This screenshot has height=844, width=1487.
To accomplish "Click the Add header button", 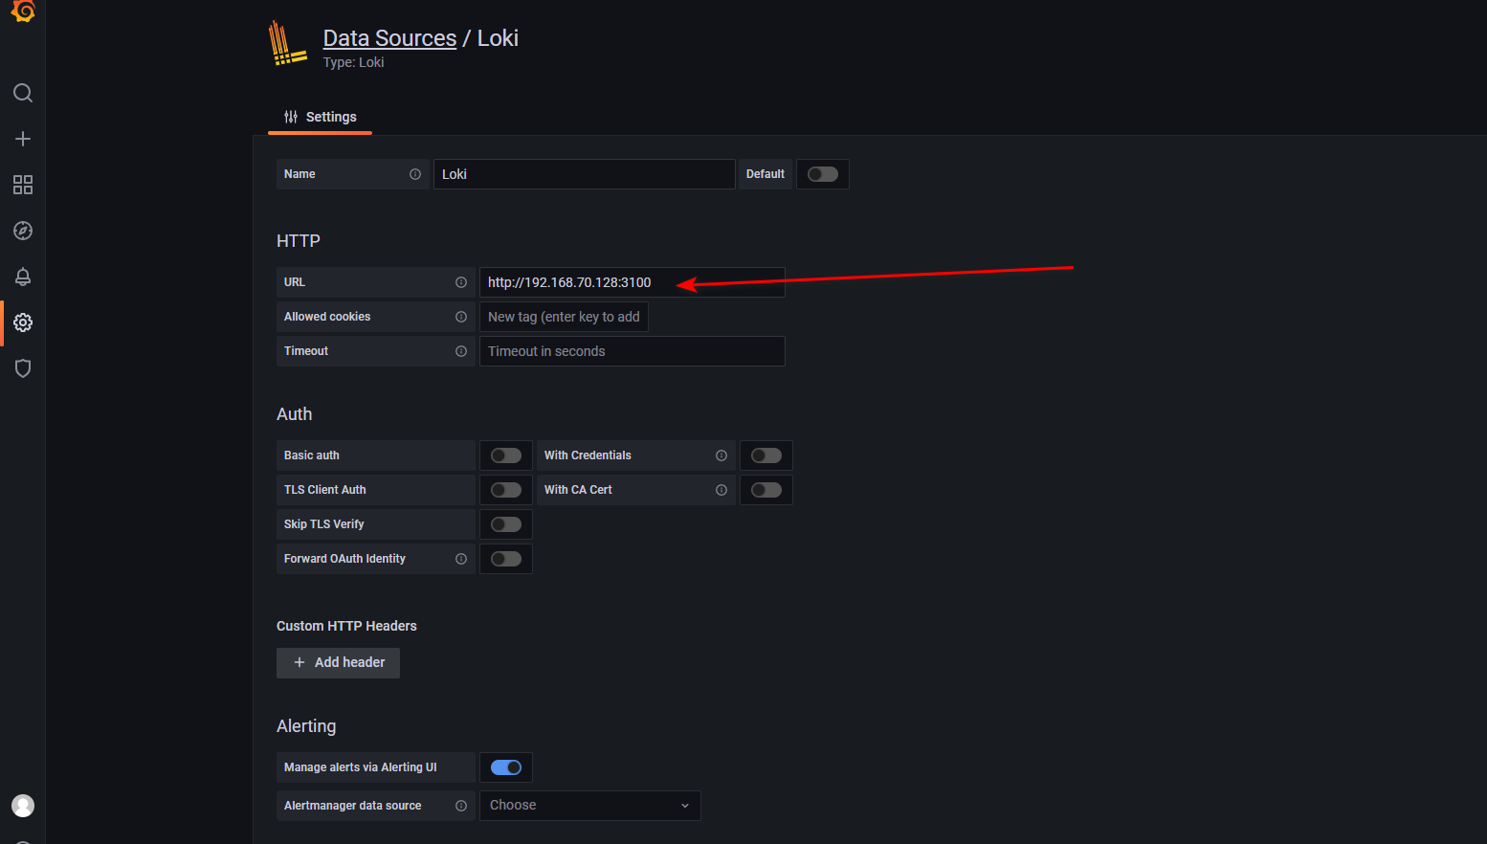I will (338, 663).
